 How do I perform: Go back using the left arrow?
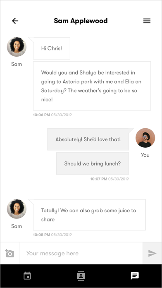coord(15,21)
